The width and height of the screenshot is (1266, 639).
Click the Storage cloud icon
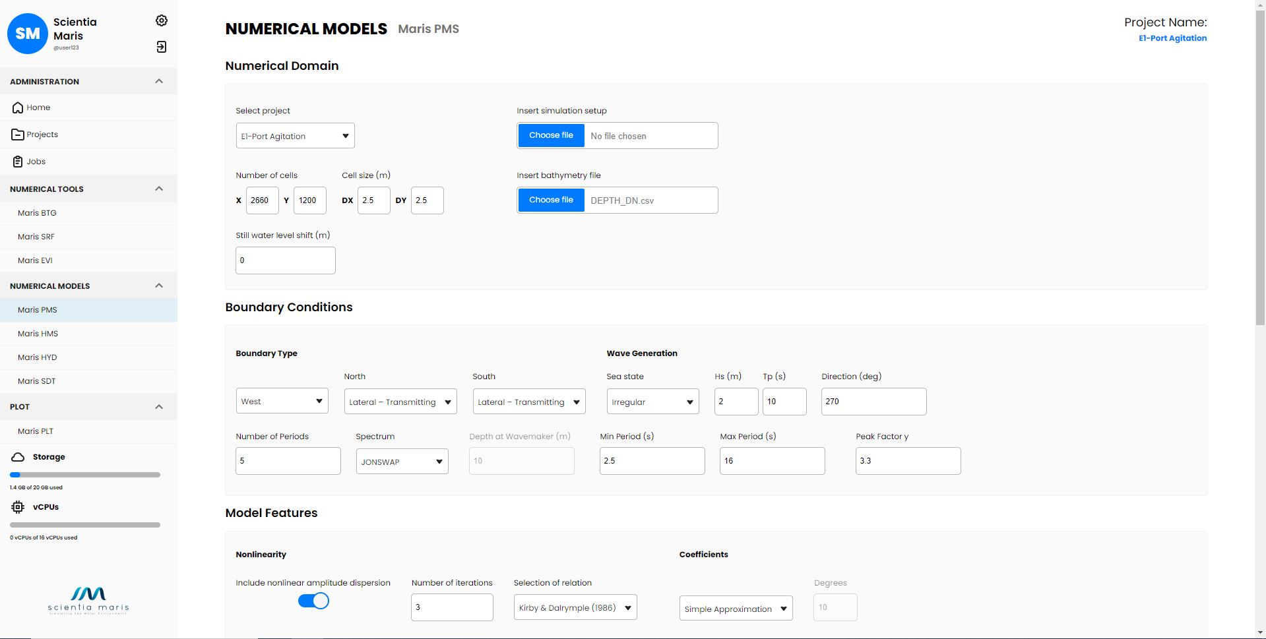[18, 457]
